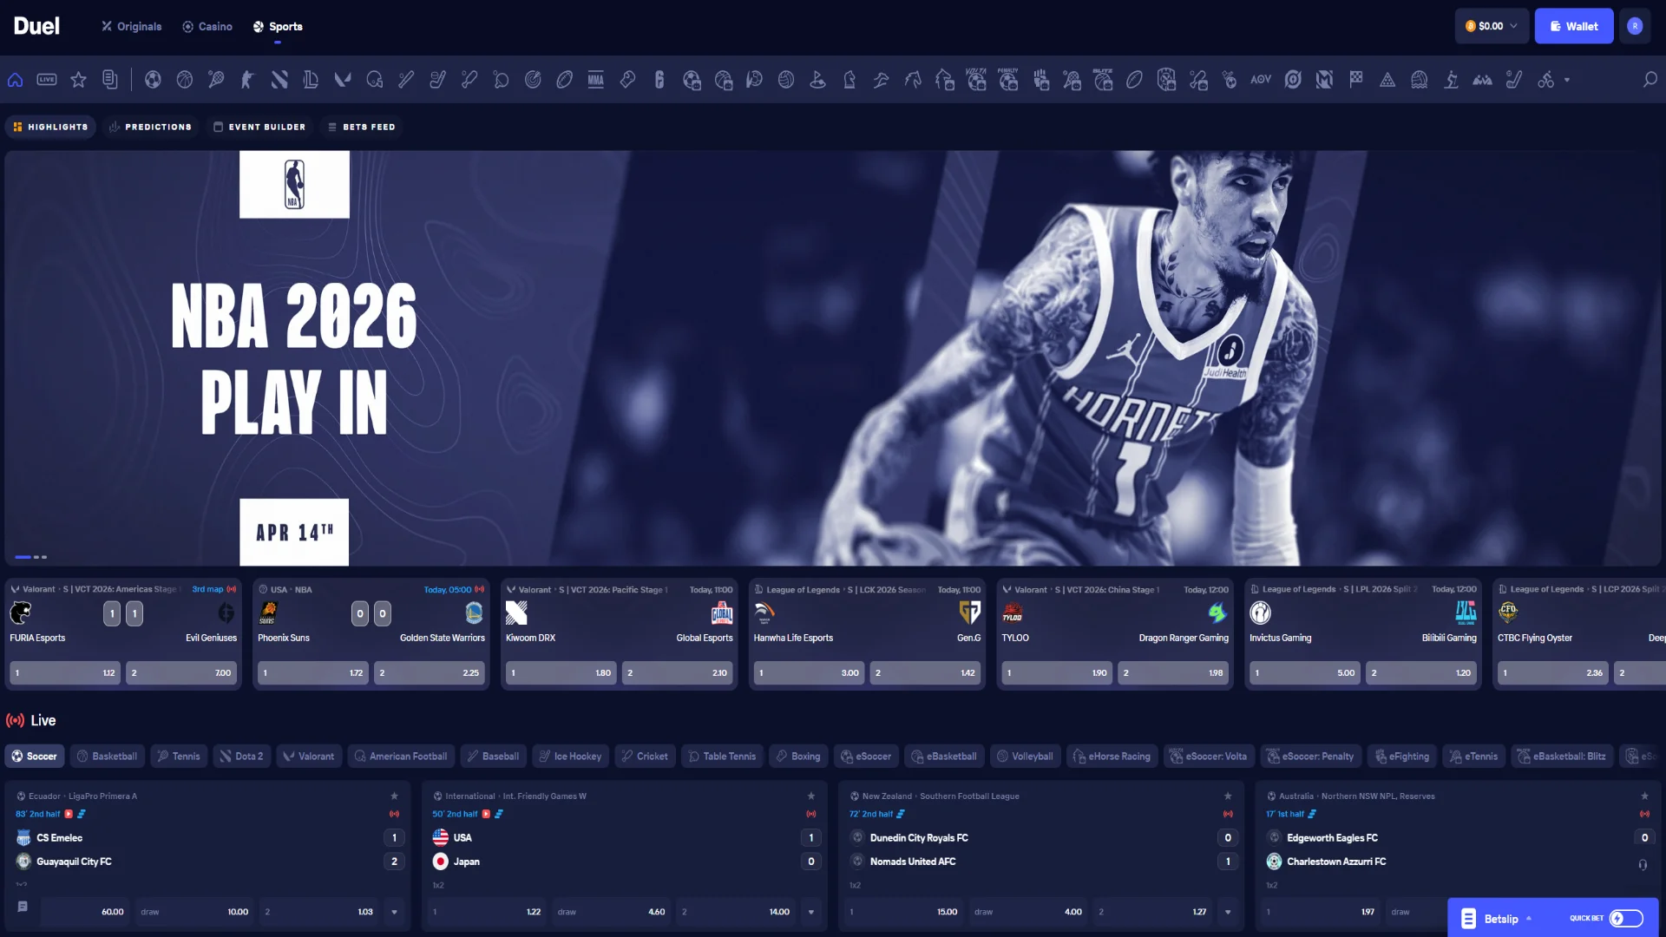Expand more sports arrow after cycling icon
The image size is (1666, 937).
click(x=1567, y=80)
